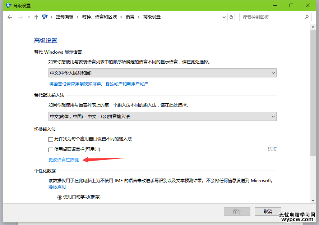Open the QQ拼音输入法 default input dropdown
This screenshot has width=319, height=225.
(162, 117)
